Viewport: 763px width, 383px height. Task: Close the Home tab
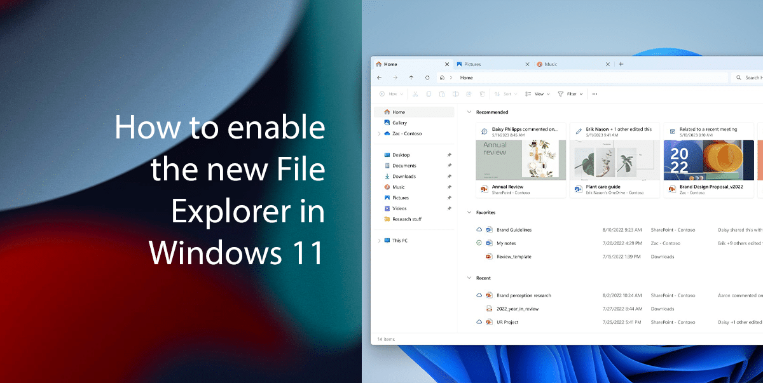pos(447,64)
